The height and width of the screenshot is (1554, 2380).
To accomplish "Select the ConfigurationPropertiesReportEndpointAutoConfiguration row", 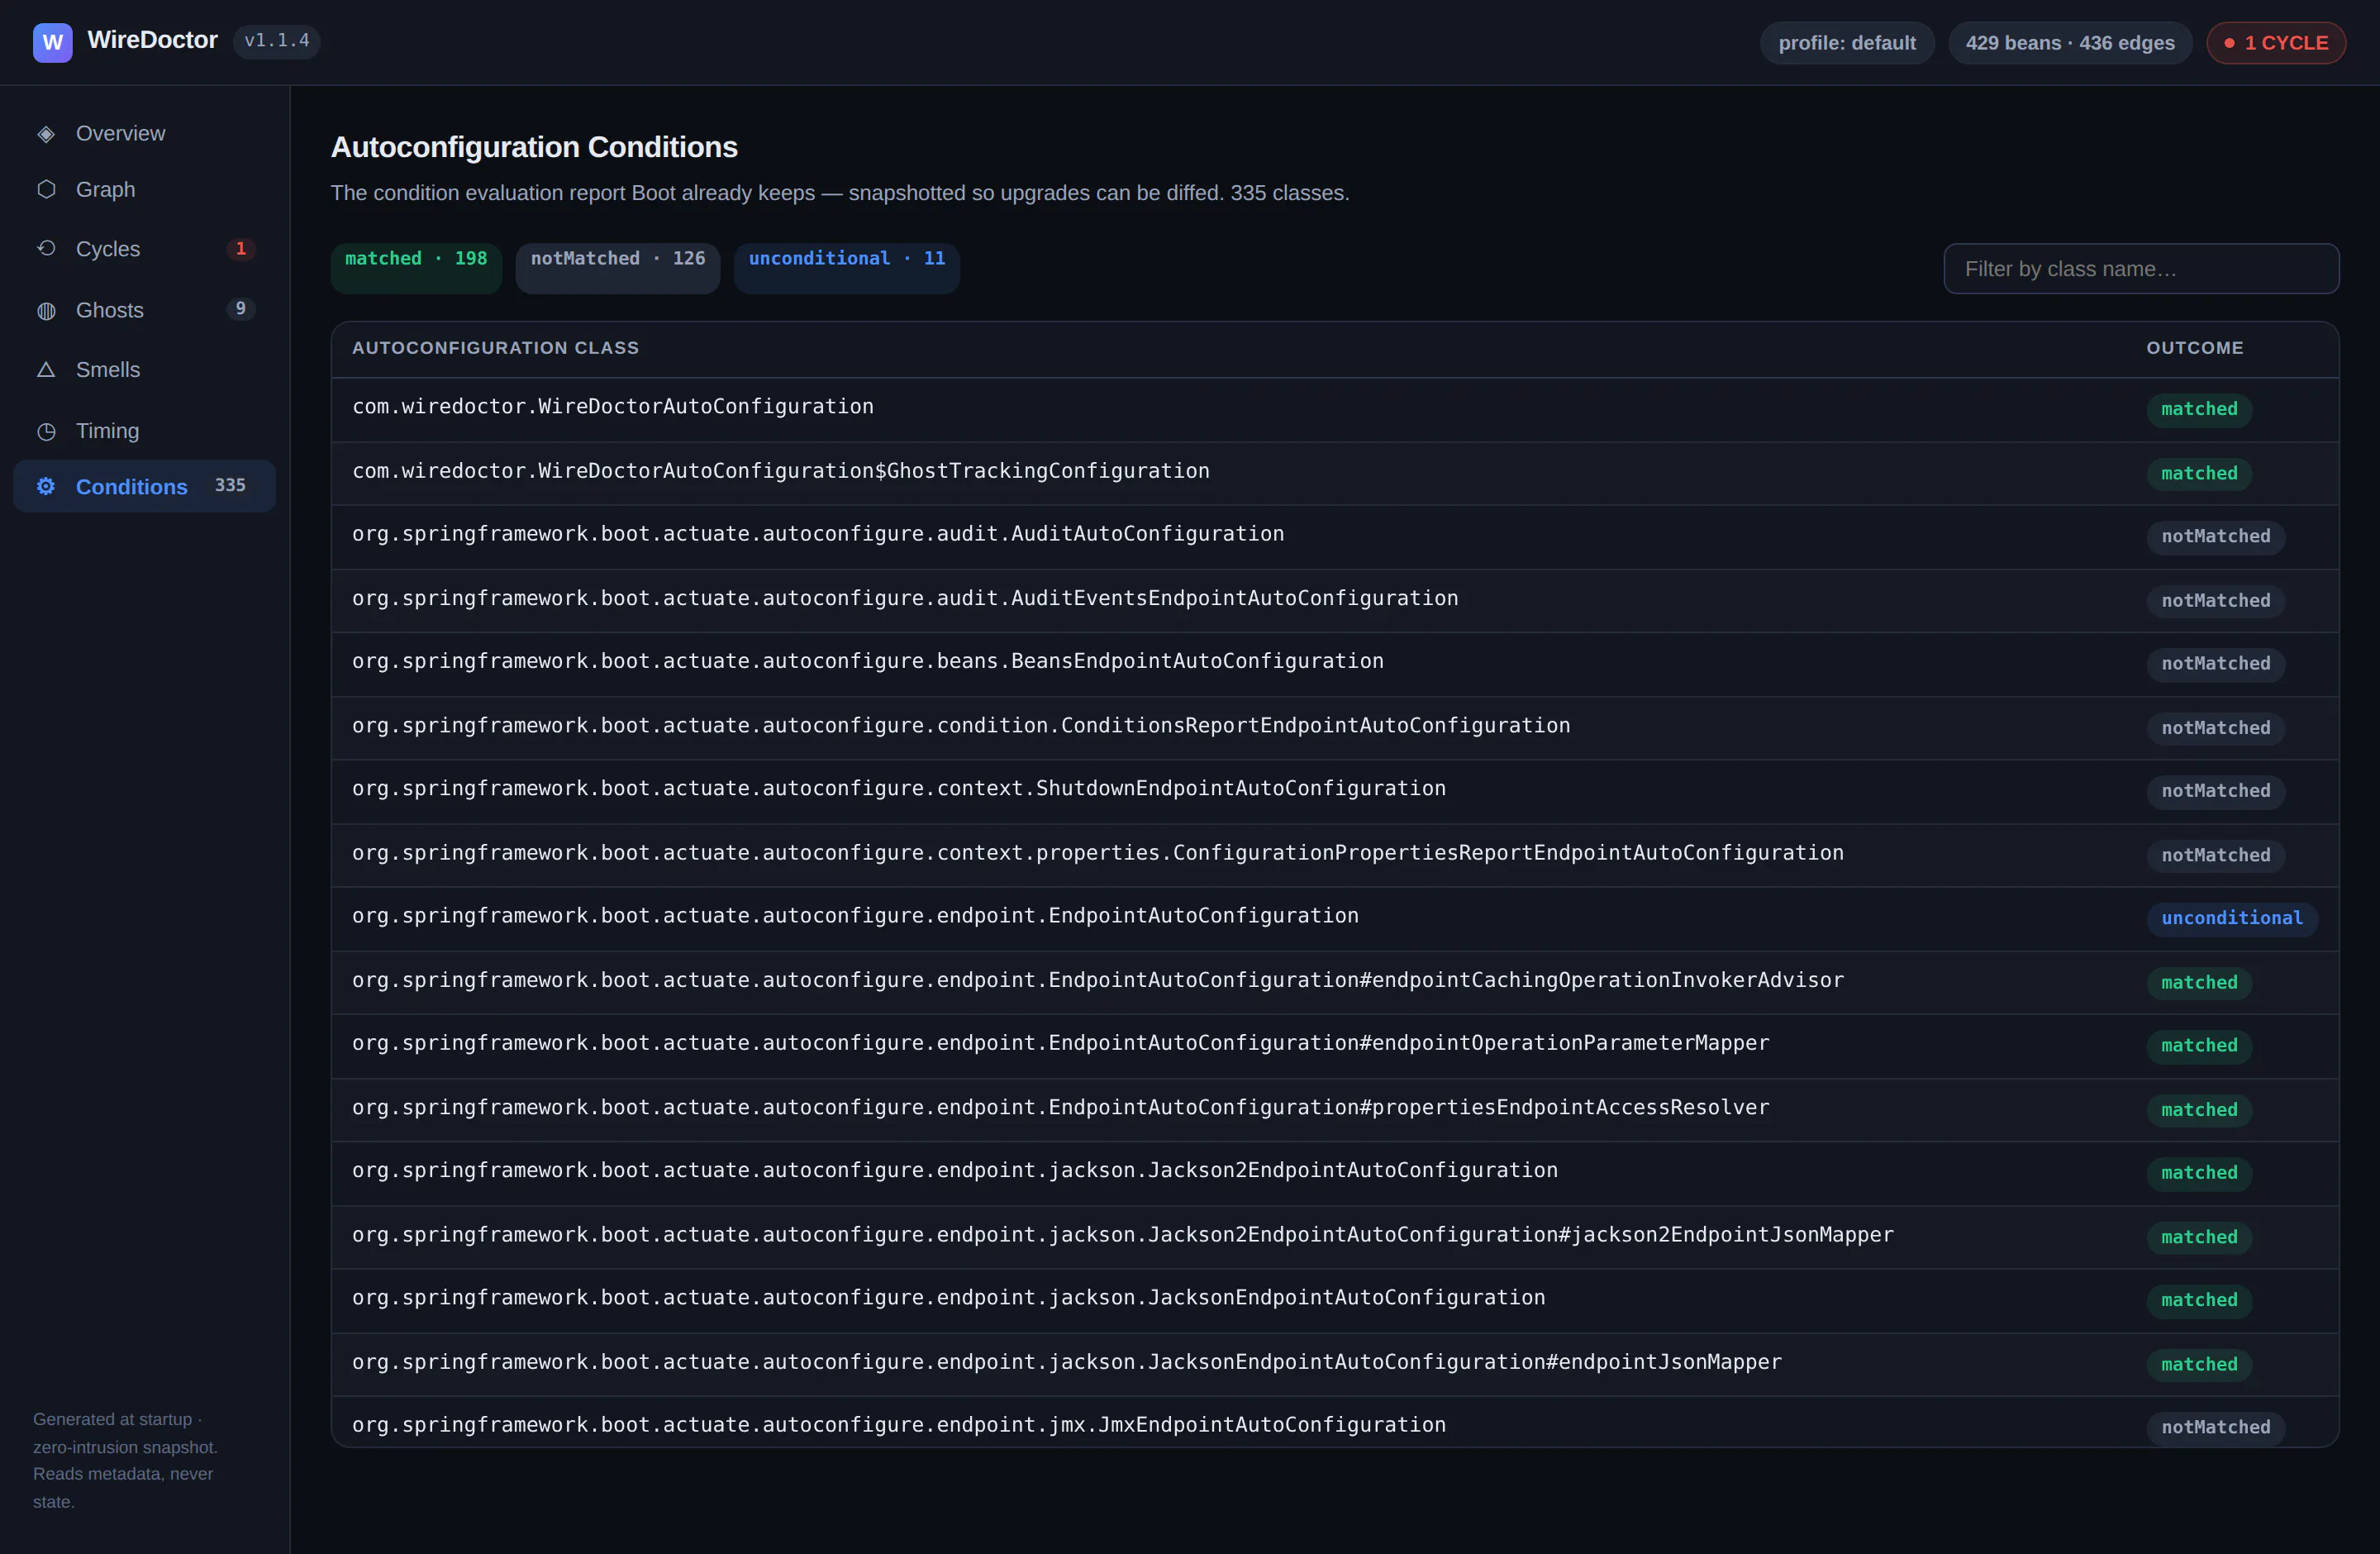I will point(1335,855).
